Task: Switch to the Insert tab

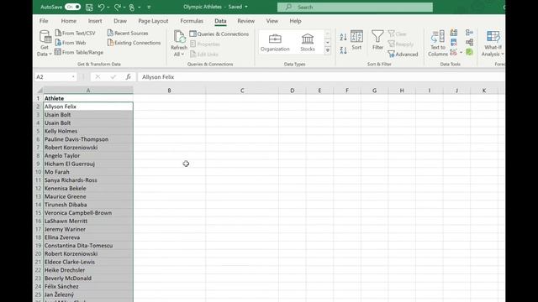Action: click(95, 21)
